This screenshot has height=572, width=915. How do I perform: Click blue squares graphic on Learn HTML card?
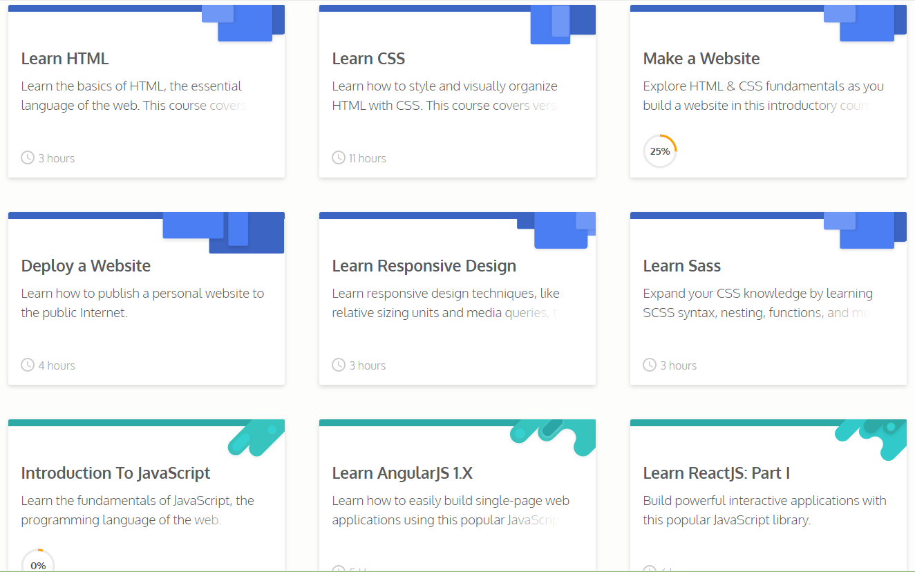[243, 23]
